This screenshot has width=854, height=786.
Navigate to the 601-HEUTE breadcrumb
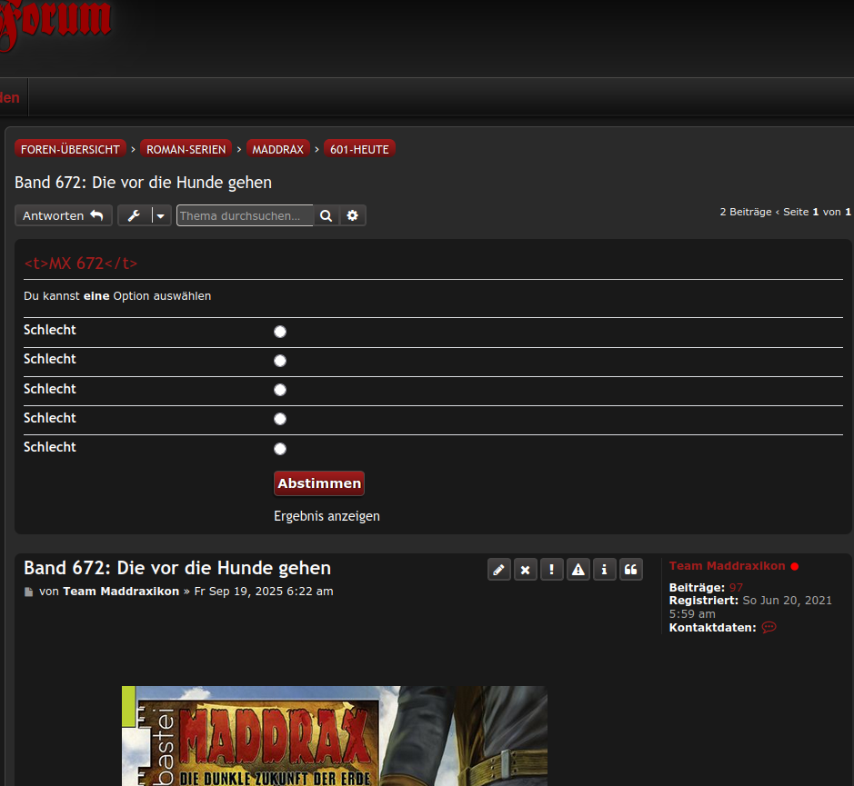[x=359, y=149]
